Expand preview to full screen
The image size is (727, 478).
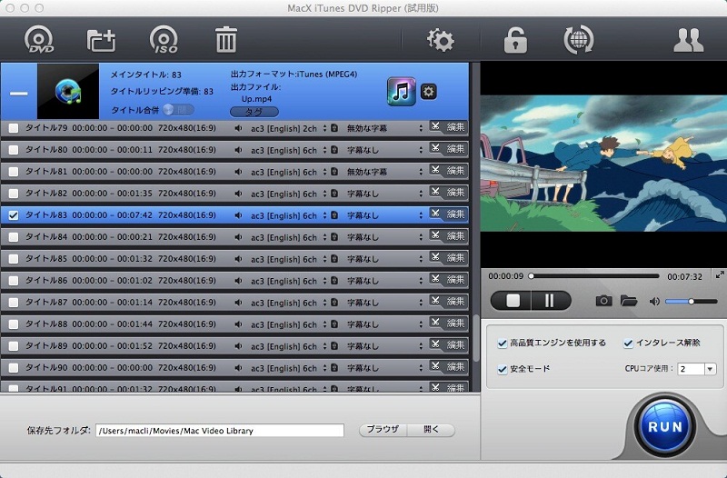coord(720,275)
